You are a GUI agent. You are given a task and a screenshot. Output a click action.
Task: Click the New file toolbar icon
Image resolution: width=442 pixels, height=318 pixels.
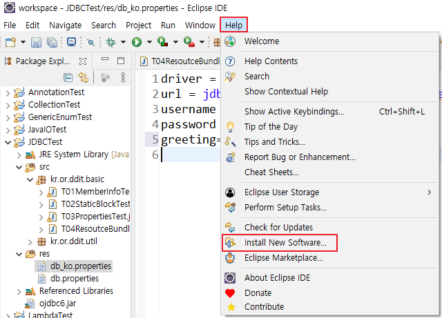(x=11, y=42)
